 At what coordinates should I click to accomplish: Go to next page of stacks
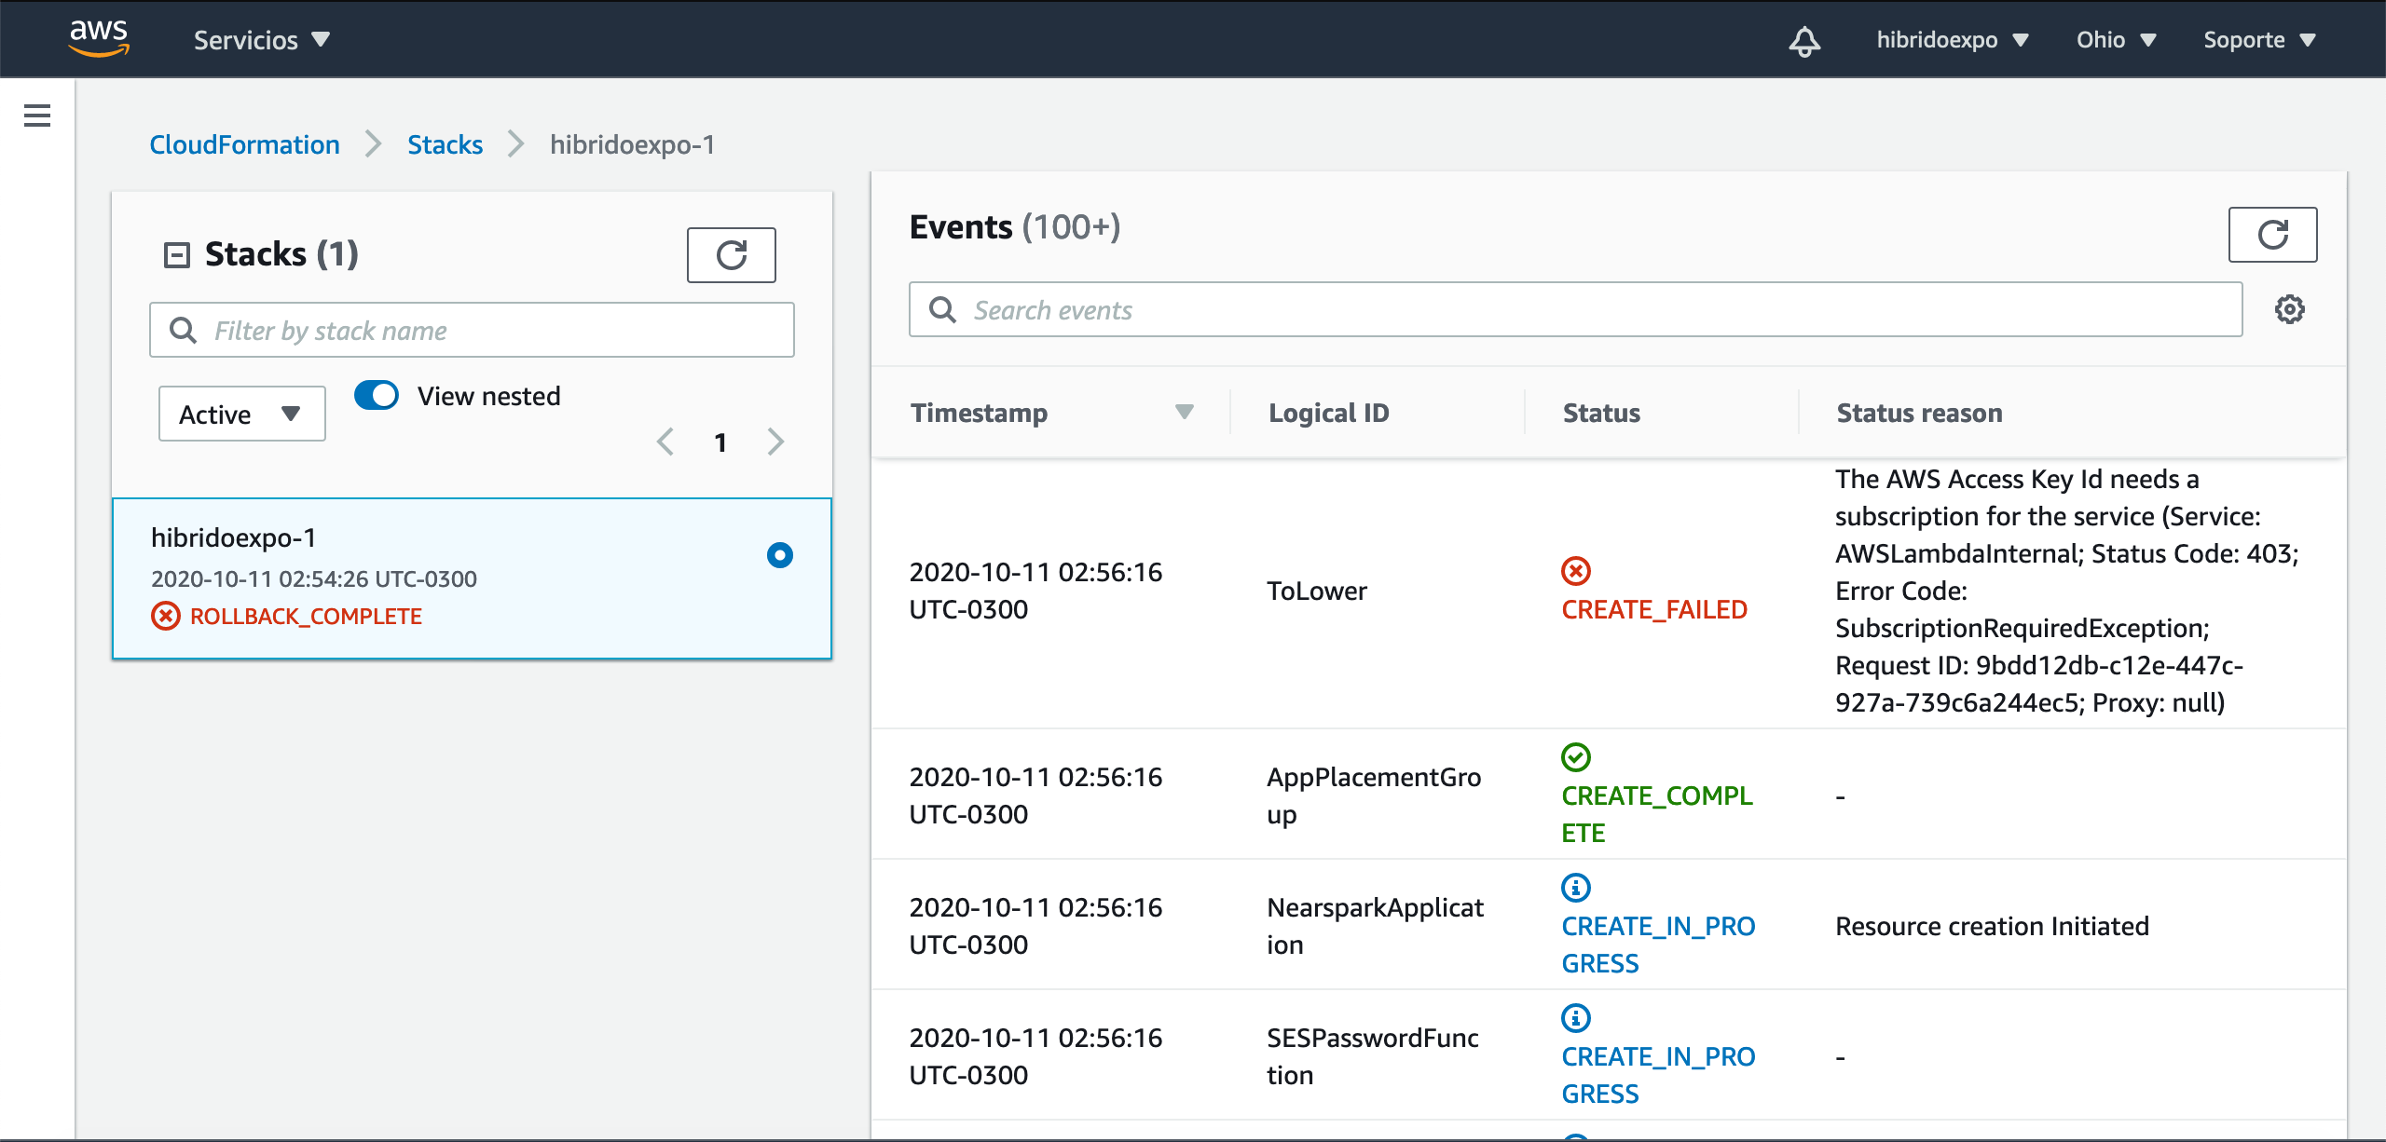775,442
